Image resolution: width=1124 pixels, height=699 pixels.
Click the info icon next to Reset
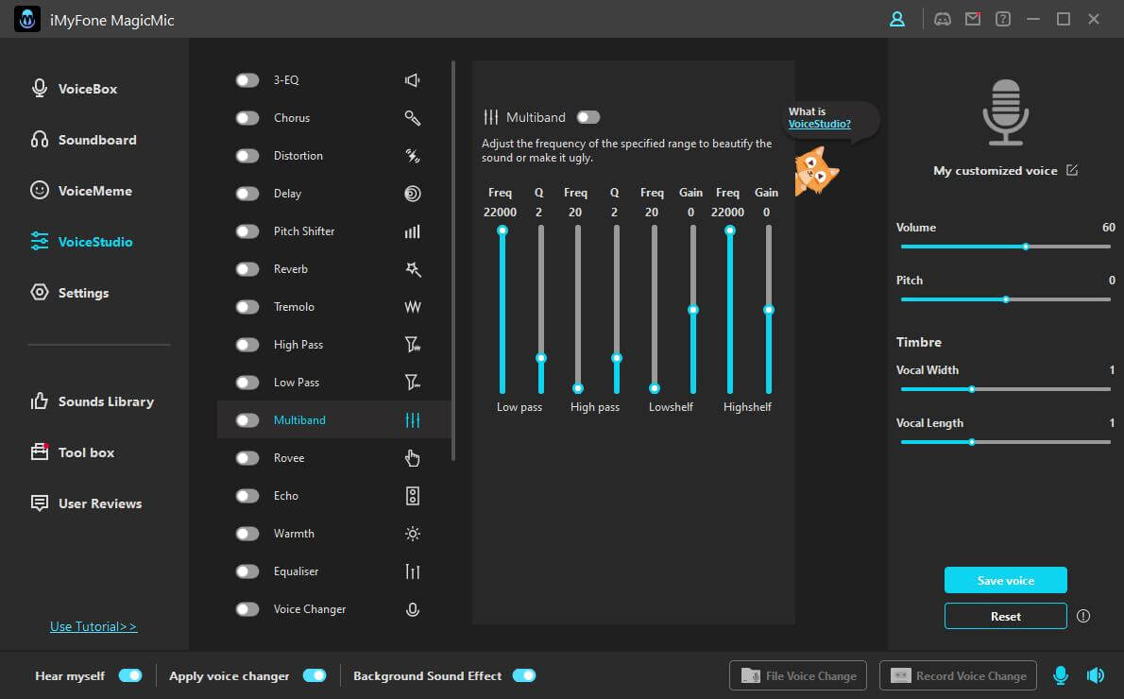click(1083, 617)
